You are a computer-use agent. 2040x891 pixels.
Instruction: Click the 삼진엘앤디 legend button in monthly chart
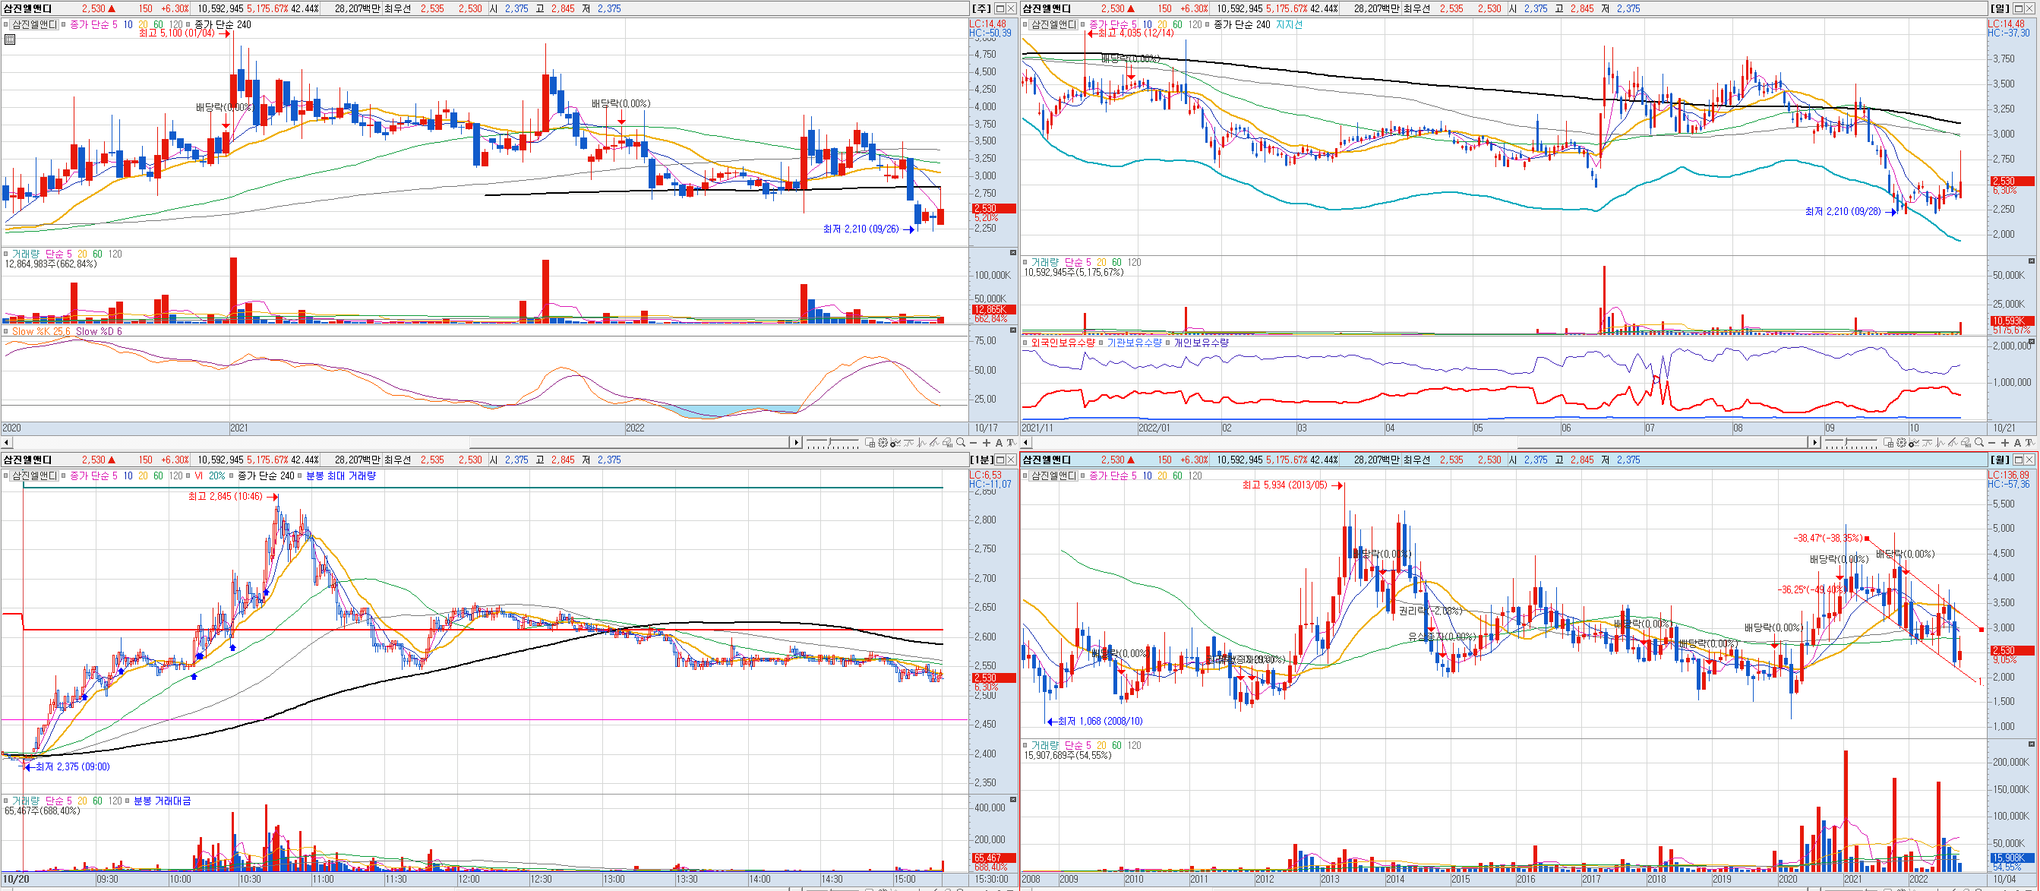point(1053,476)
